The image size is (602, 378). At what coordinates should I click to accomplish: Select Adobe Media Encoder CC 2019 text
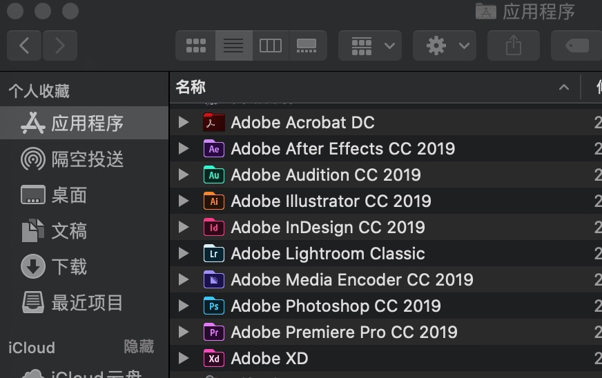352,280
